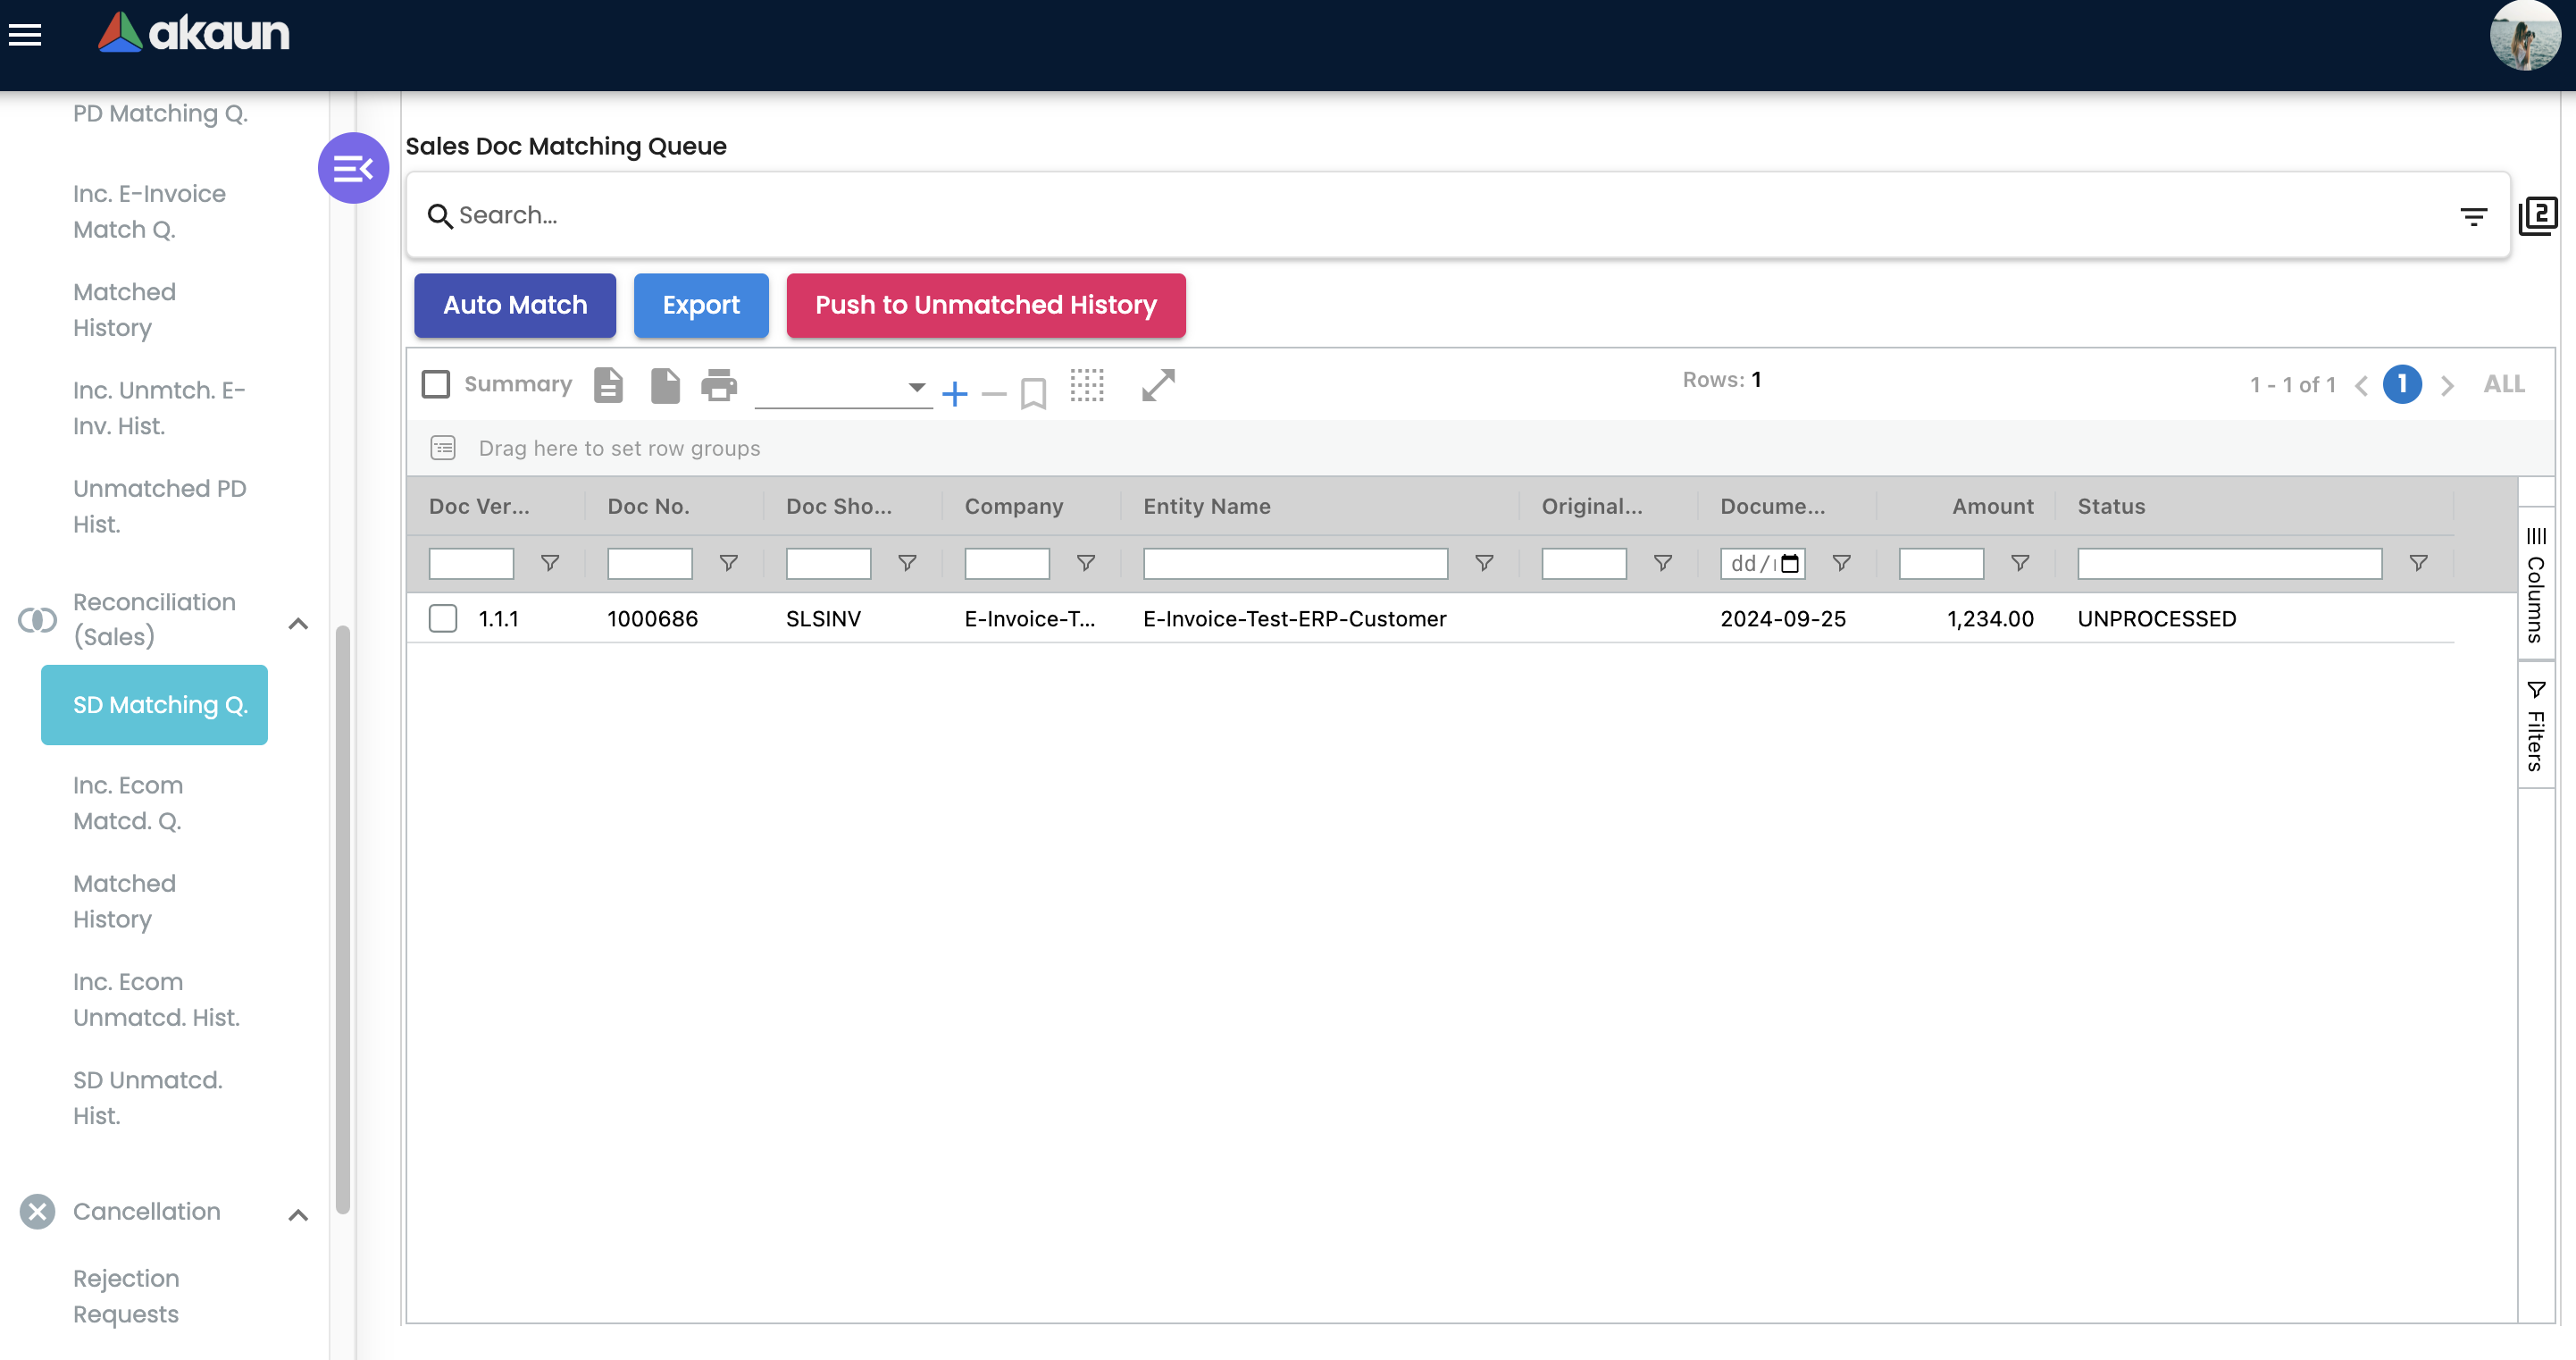Go to next page arrow

click(2447, 385)
